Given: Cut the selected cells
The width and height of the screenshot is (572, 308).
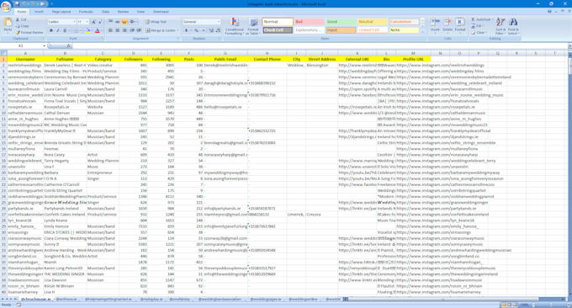Looking at the screenshot, I should click(x=21, y=19).
